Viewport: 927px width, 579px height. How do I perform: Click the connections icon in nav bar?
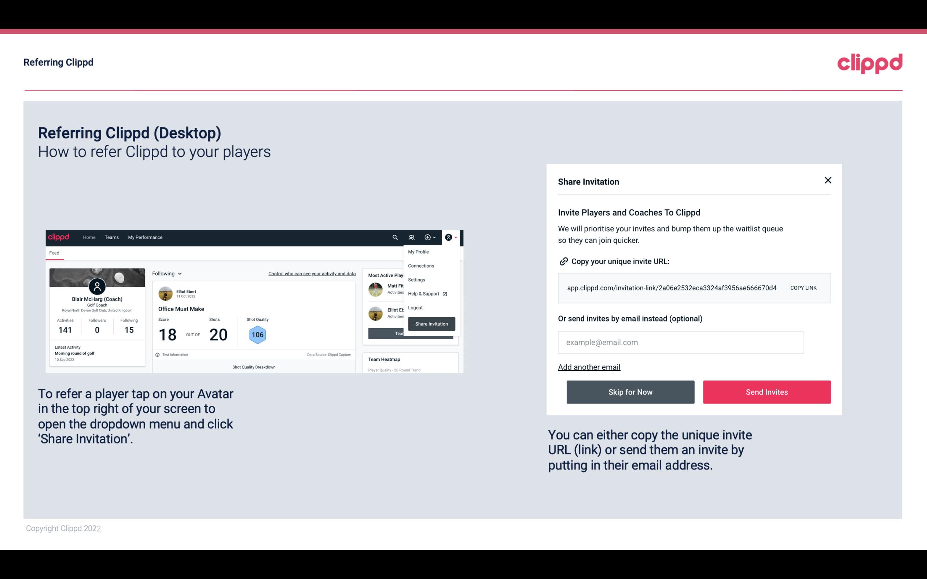tap(412, 237)
